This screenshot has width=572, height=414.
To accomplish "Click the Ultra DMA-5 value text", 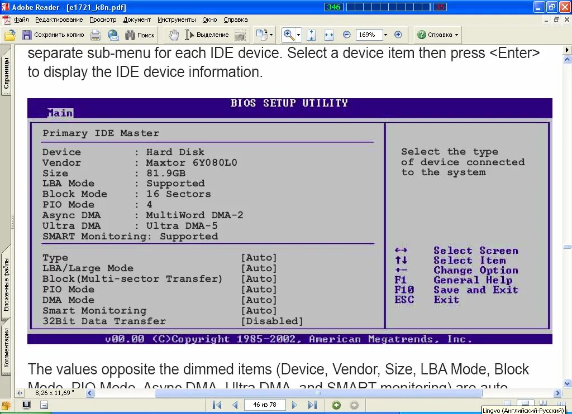I will tap(182, 226).
